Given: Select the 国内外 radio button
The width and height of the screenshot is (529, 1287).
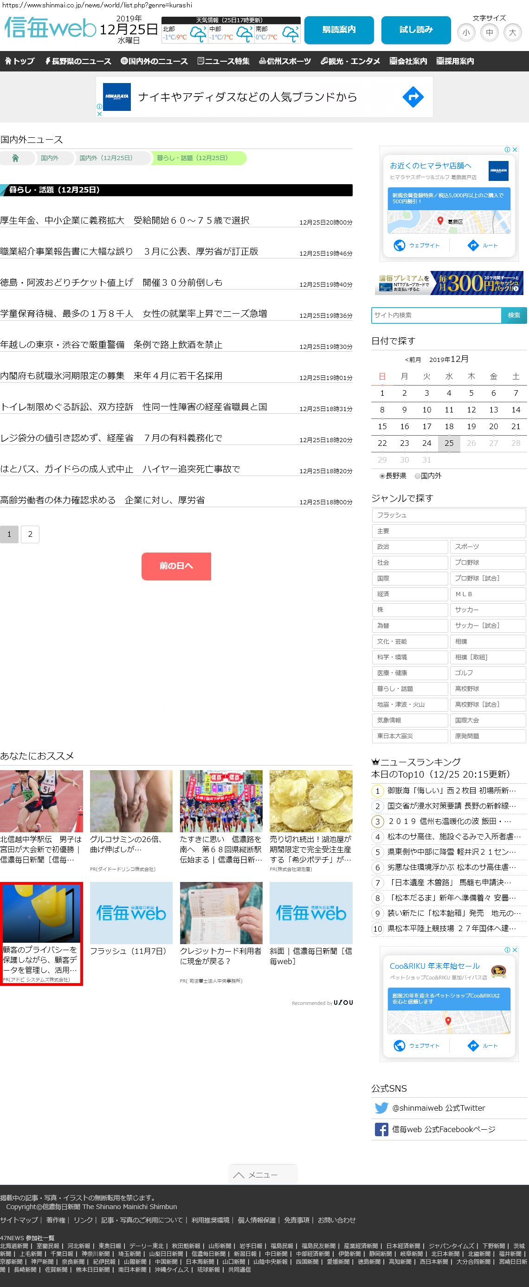Looking at the screenshot, I should pyautogui.click(x=418, y=476).
